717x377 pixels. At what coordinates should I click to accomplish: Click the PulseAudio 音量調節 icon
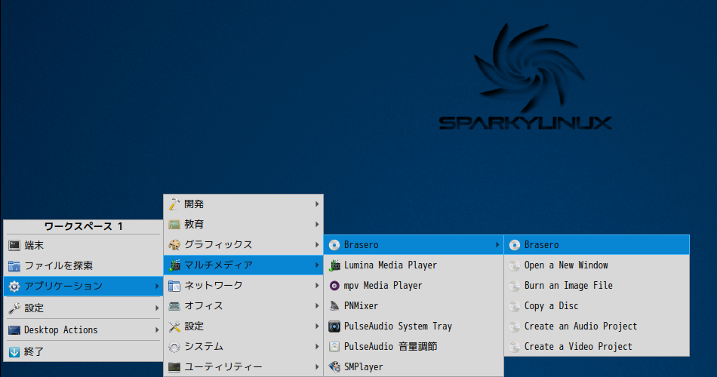tap(334, 347)
